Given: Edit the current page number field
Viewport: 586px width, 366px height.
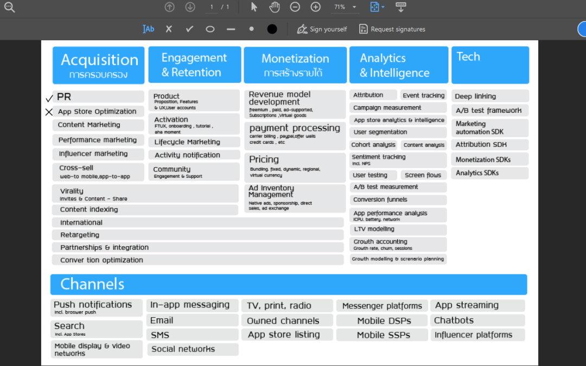Looking at the screenshot, I should pos(212,7).
